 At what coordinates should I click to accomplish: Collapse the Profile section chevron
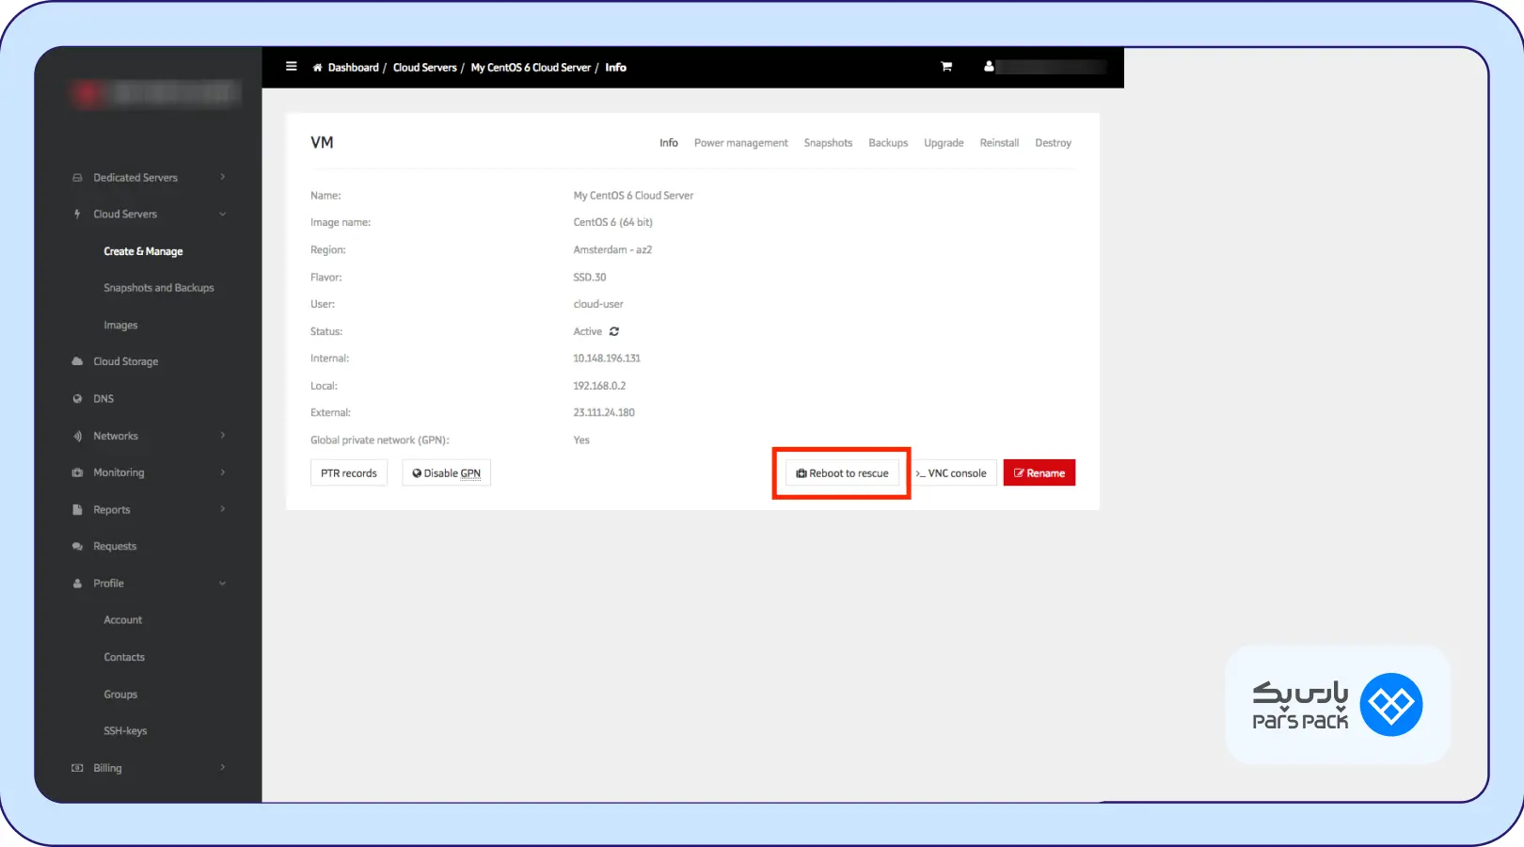pyautogui.click(x=223, y=583)
